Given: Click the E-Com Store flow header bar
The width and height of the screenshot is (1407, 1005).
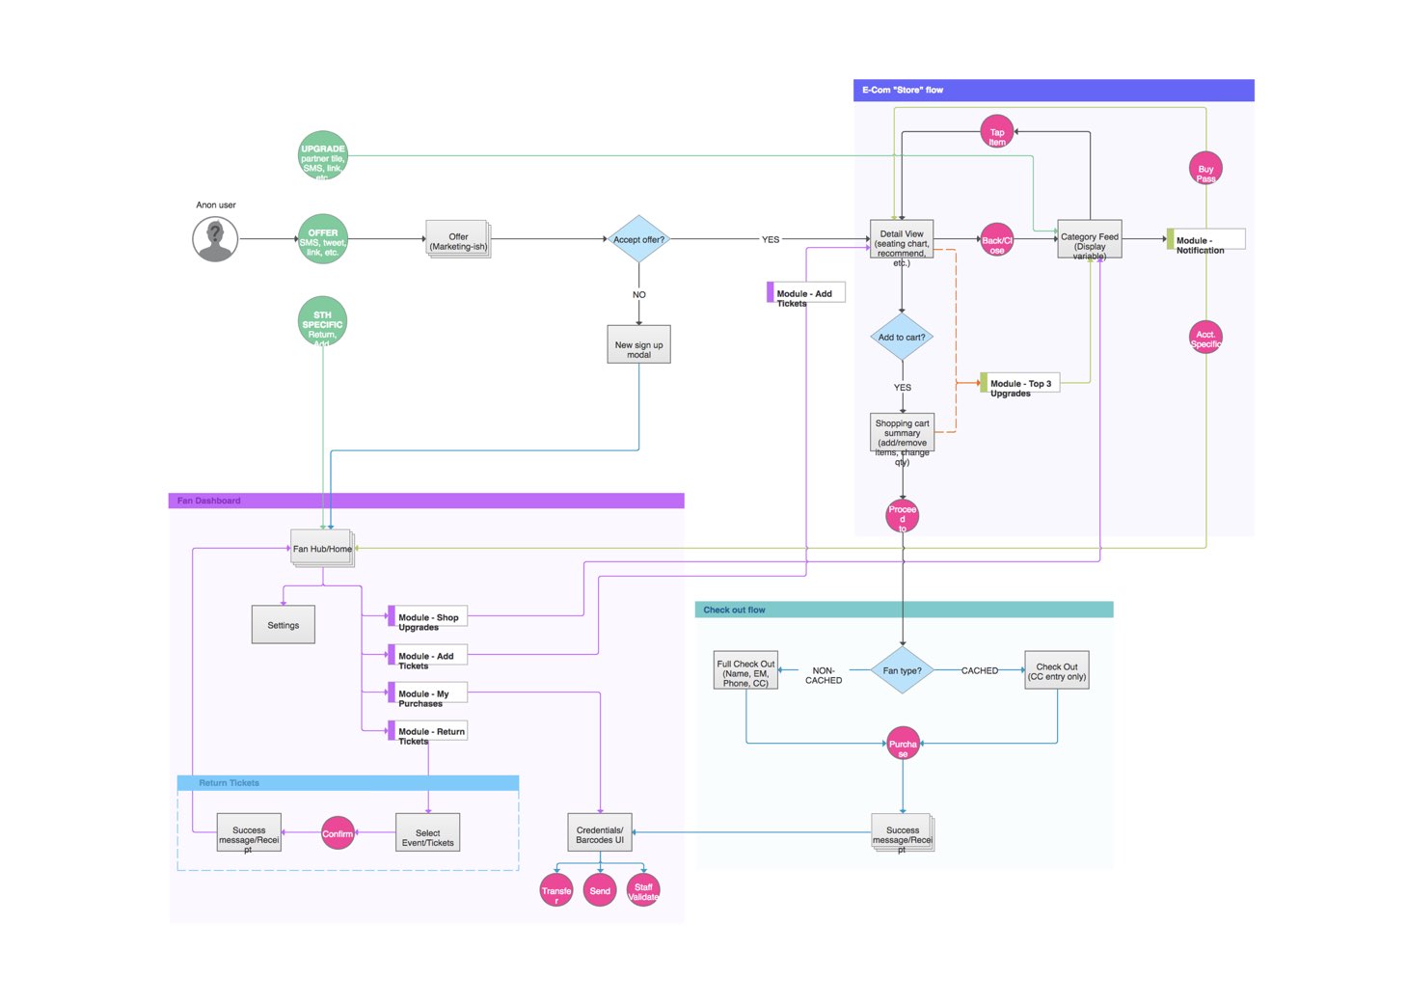Looking at the screenshot, I should coord(1053,90).
